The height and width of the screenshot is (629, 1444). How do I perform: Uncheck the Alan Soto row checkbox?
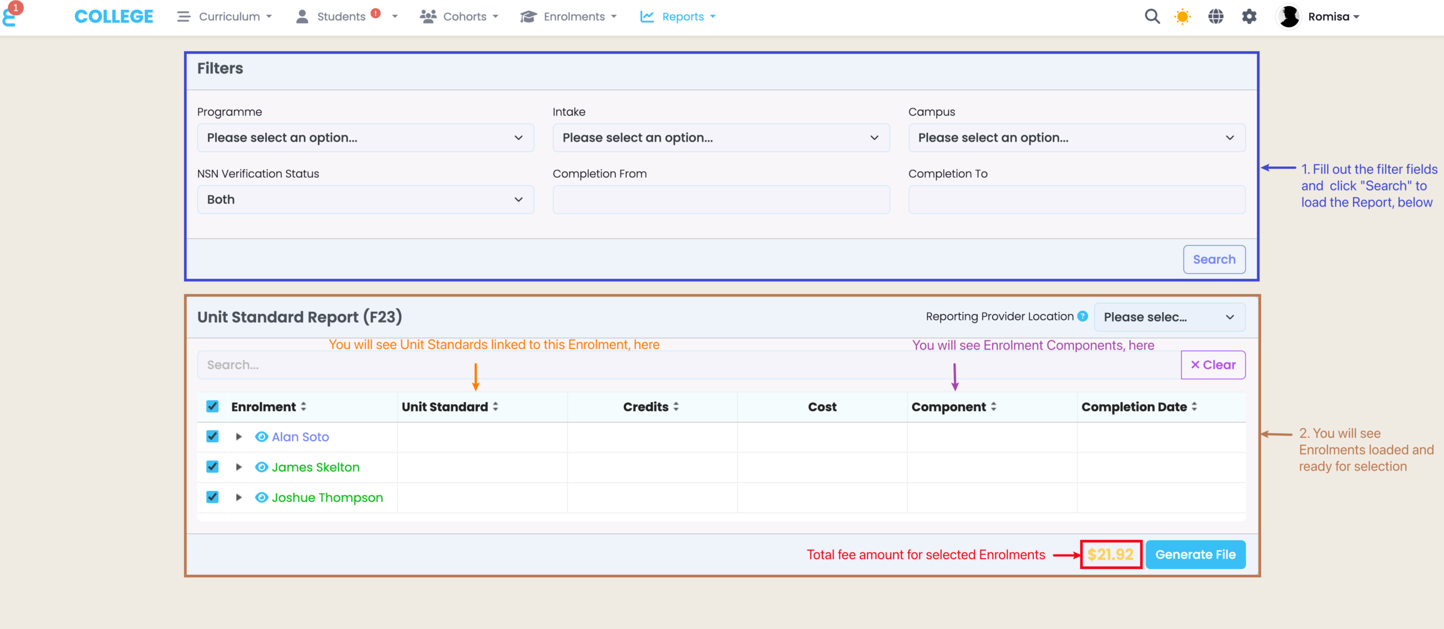pyautogui.click(x=213, y=437)
